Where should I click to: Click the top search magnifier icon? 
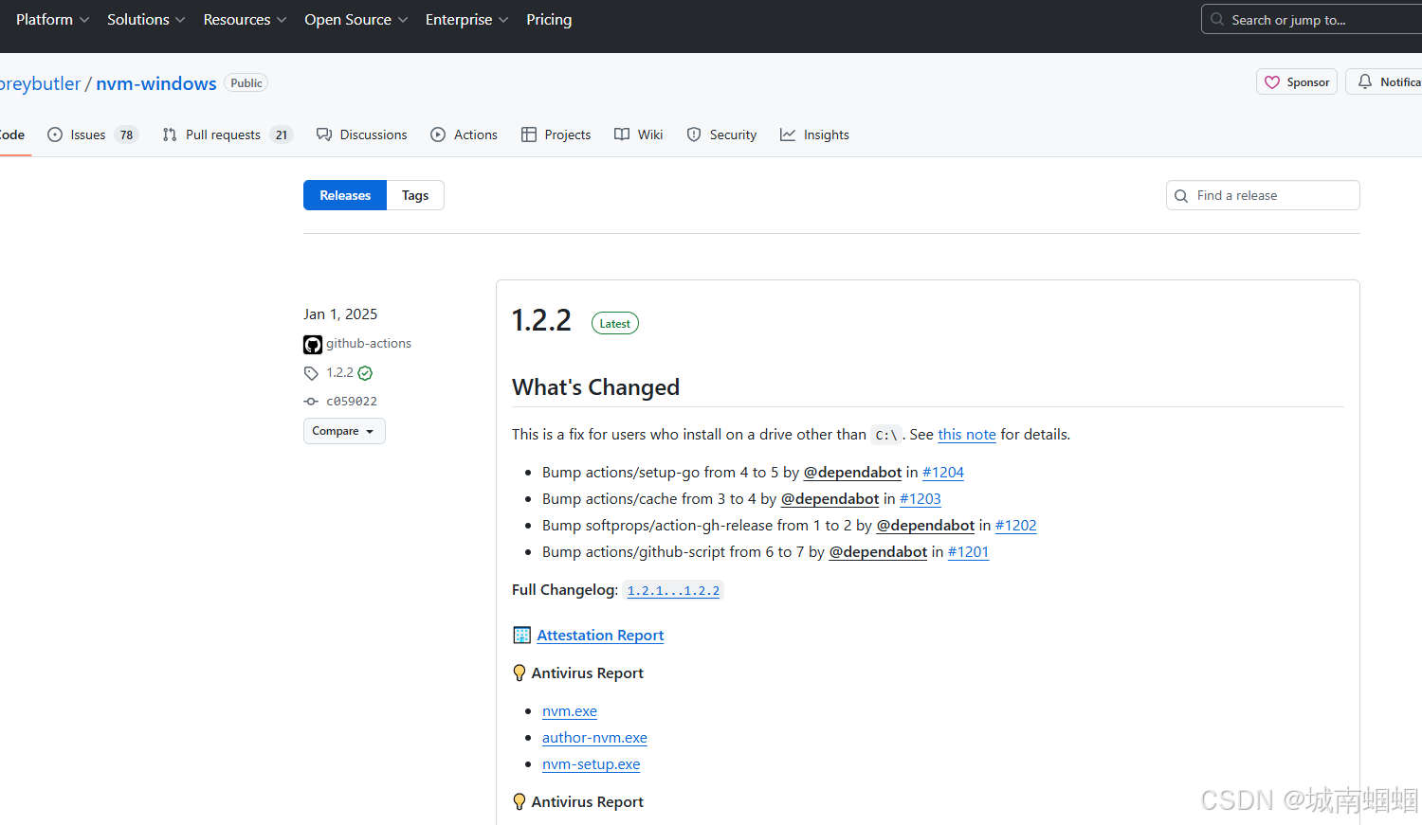tap(1217, 19)
